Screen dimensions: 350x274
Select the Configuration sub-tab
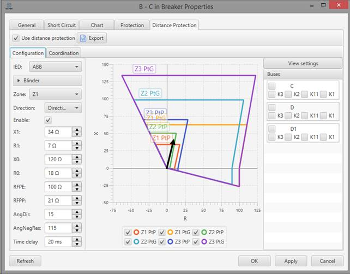tap(28, 53)
